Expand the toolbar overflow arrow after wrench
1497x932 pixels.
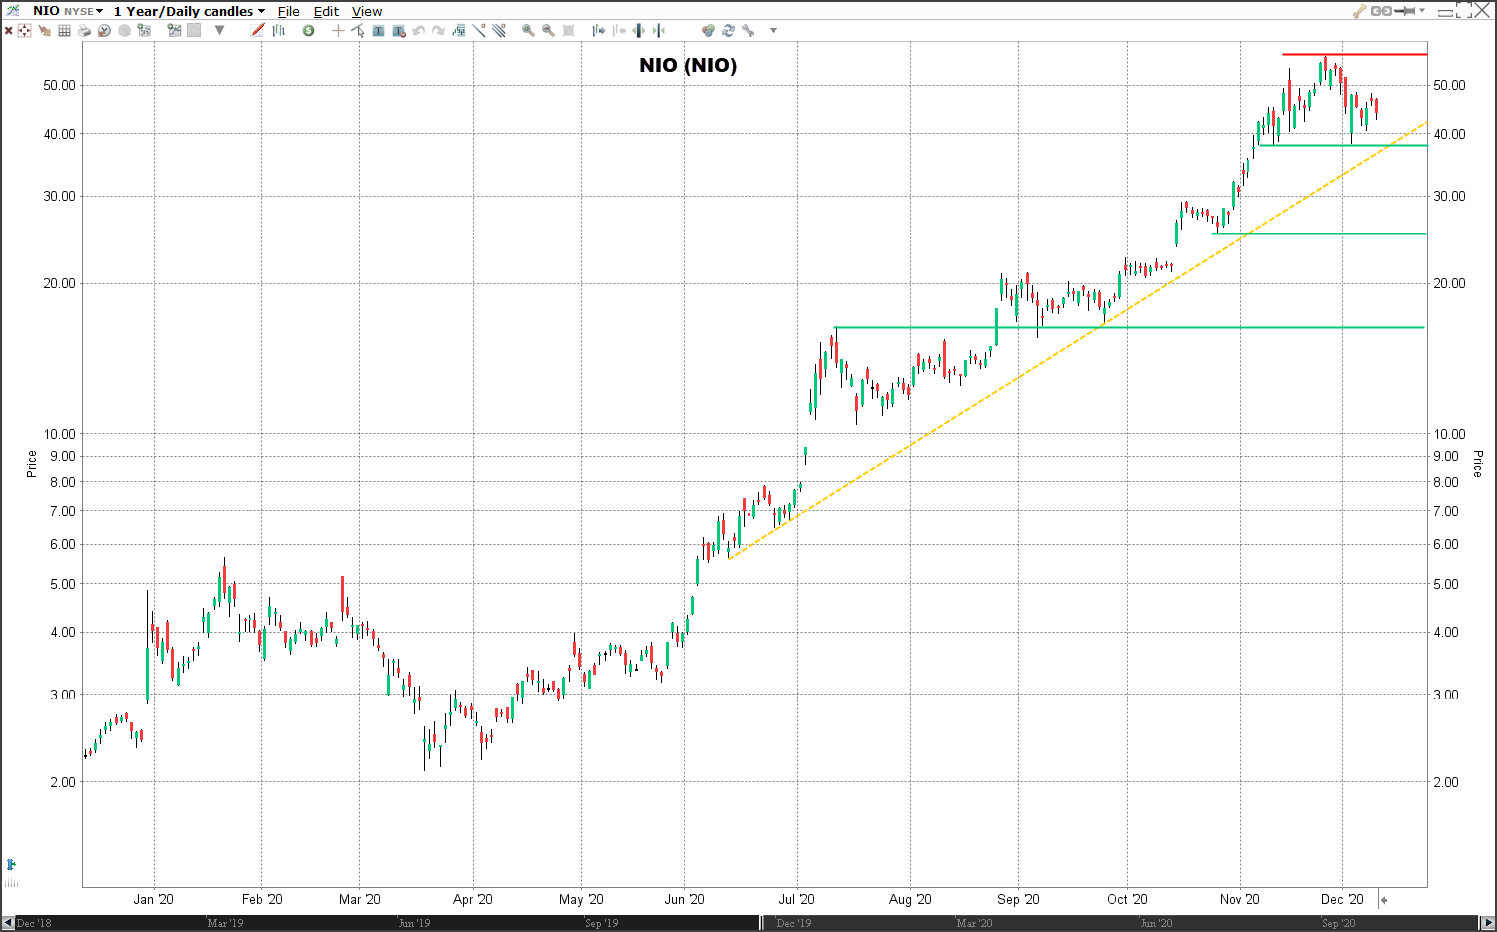773,31
